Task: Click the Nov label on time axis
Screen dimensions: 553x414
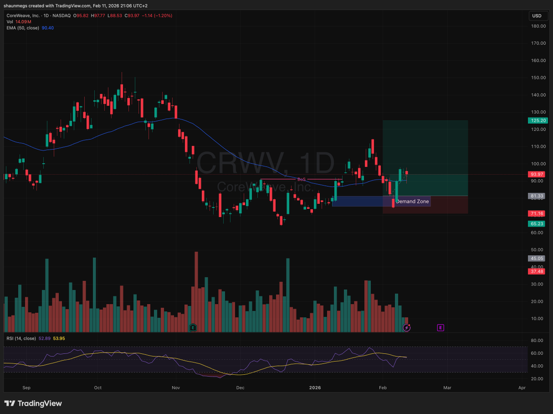Action: [175, 389]
